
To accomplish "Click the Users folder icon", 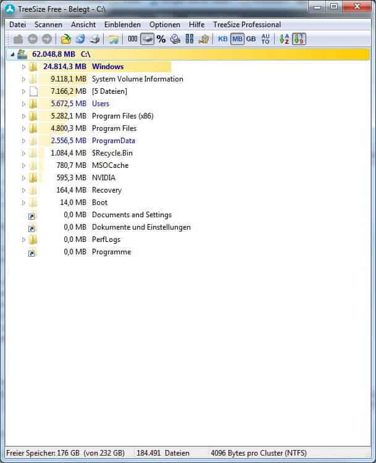I will click(33, 104).
